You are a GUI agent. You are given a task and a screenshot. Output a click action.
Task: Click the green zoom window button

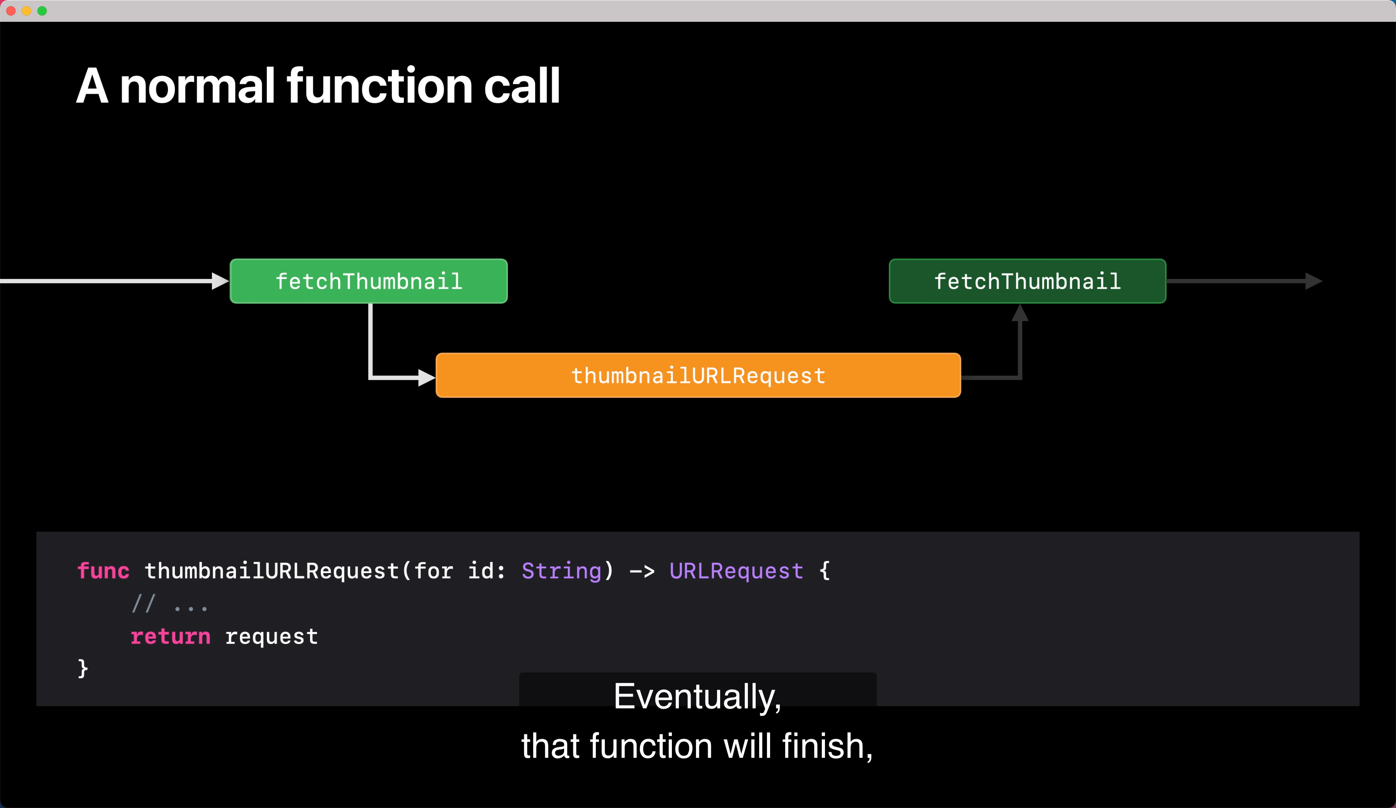tap(42, 11)
